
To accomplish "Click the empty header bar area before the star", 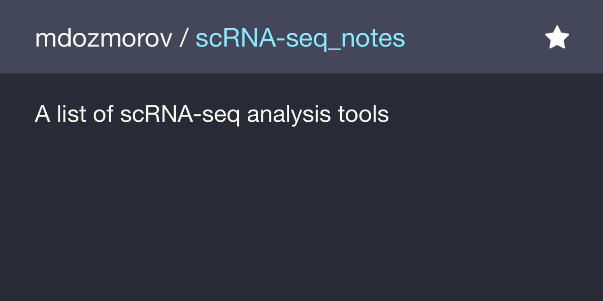I will pyautogui.click(x=471, y=38).
